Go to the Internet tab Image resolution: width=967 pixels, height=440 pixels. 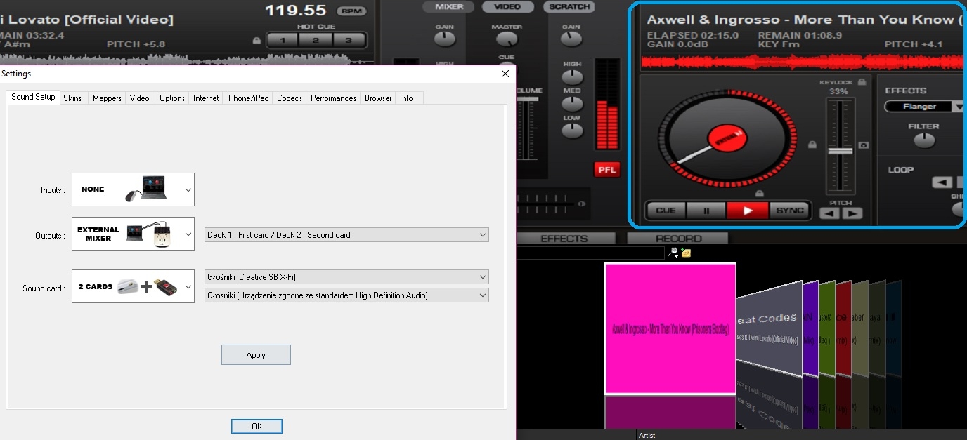(206, 98)
